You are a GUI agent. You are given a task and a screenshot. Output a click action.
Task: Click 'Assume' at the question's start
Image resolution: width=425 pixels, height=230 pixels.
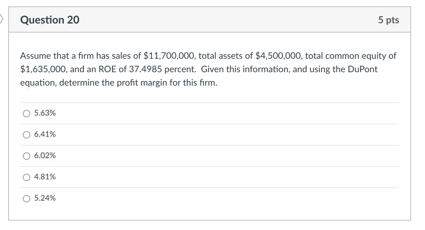click(35, 56)
